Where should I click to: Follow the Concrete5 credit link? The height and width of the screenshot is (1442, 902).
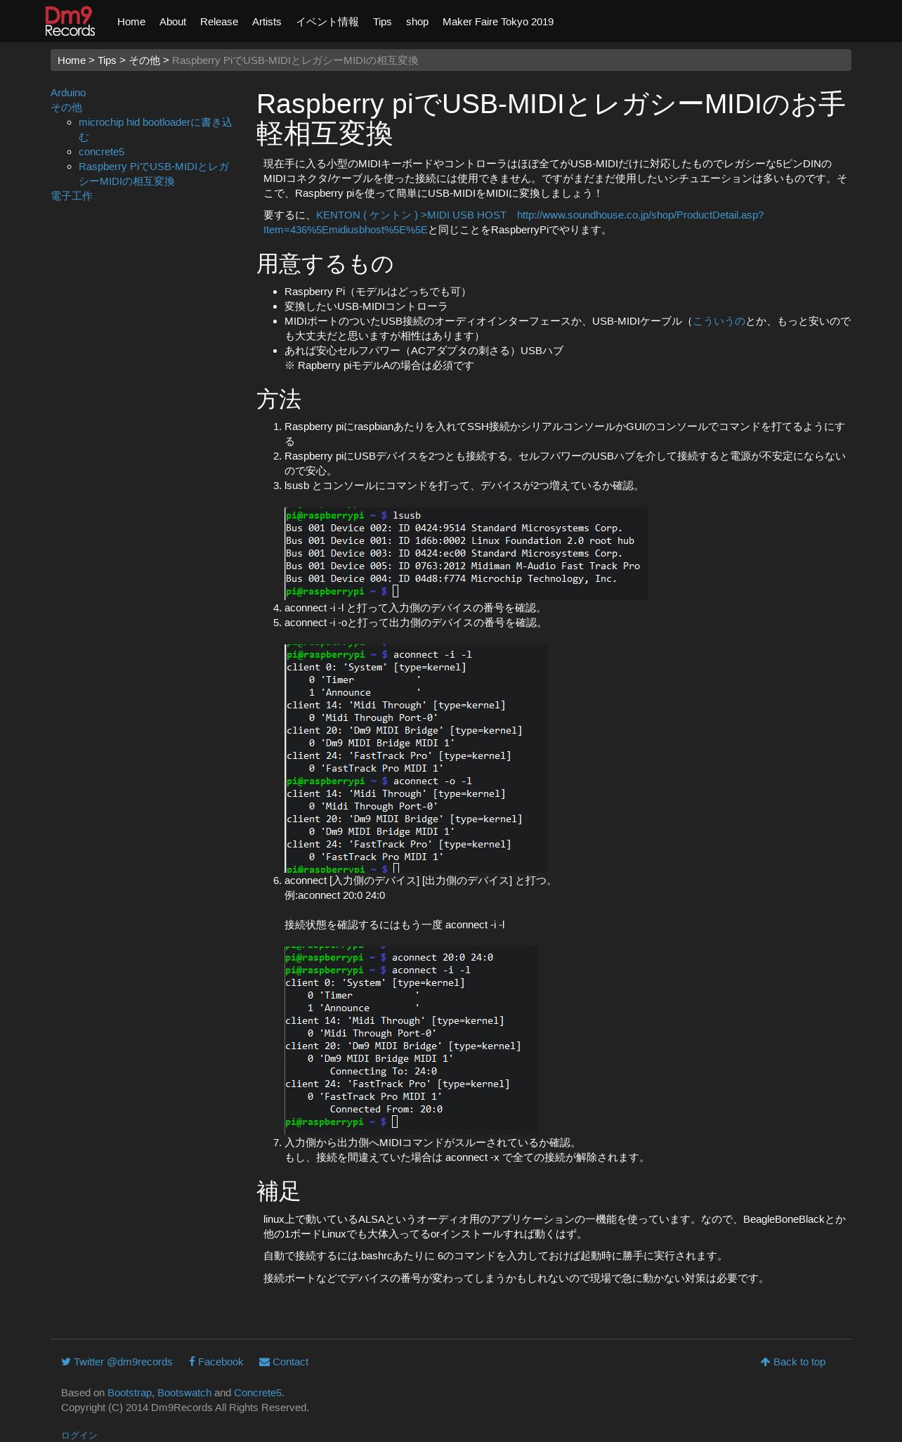(258, 1393)
